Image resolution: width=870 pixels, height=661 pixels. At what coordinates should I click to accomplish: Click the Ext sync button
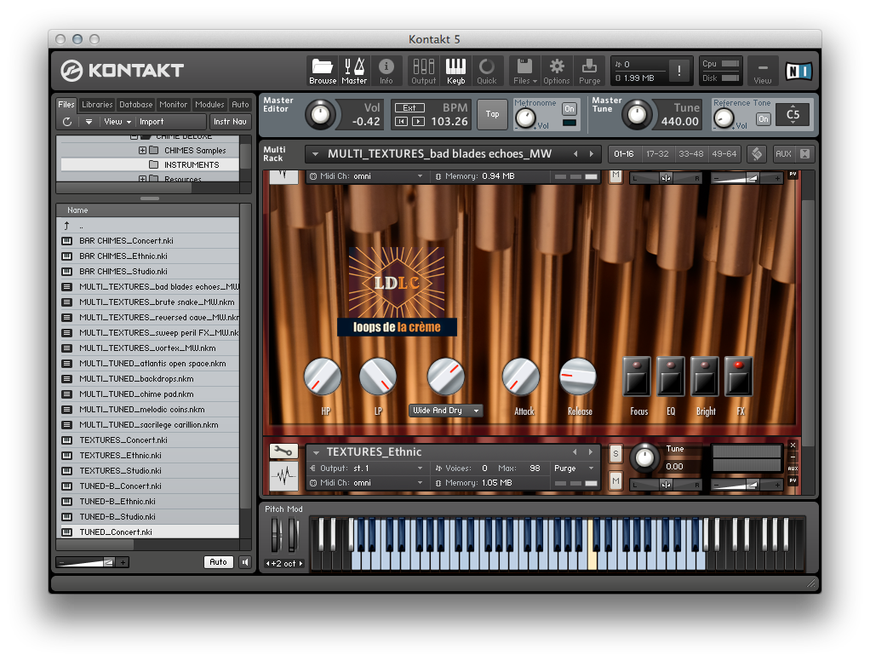pos(409,107)
